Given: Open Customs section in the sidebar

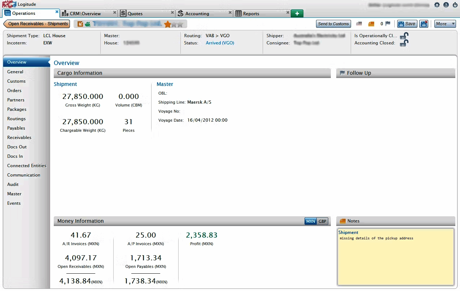Looking at the screenshot, I should tap(16, 81).
